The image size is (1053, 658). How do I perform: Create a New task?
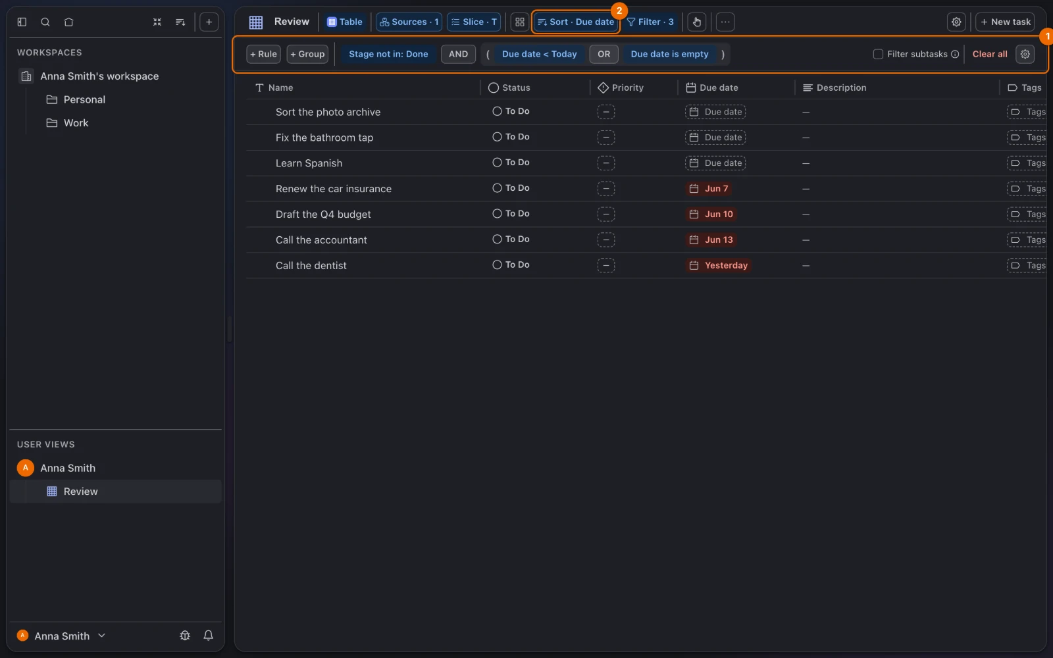(1005, 22)
